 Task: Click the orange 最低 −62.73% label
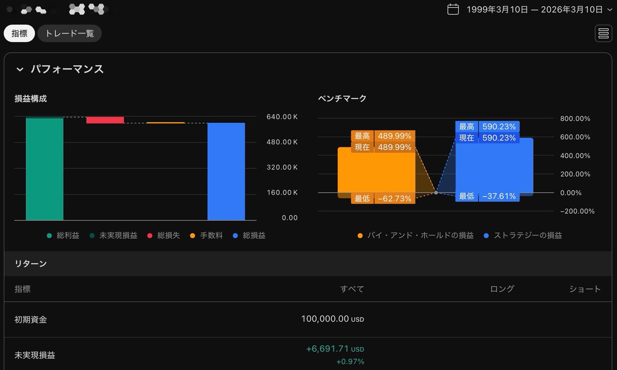[x=383, y=198]
